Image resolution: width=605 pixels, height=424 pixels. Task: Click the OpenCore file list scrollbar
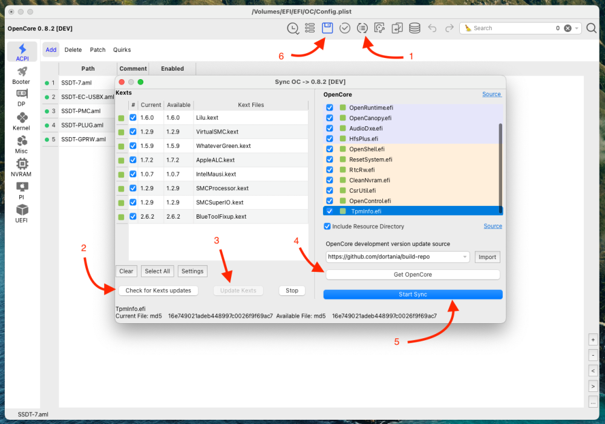(x=501, y=168)
